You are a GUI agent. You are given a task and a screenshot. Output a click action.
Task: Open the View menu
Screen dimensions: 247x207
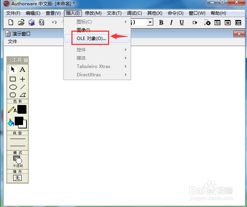(53, 13)
